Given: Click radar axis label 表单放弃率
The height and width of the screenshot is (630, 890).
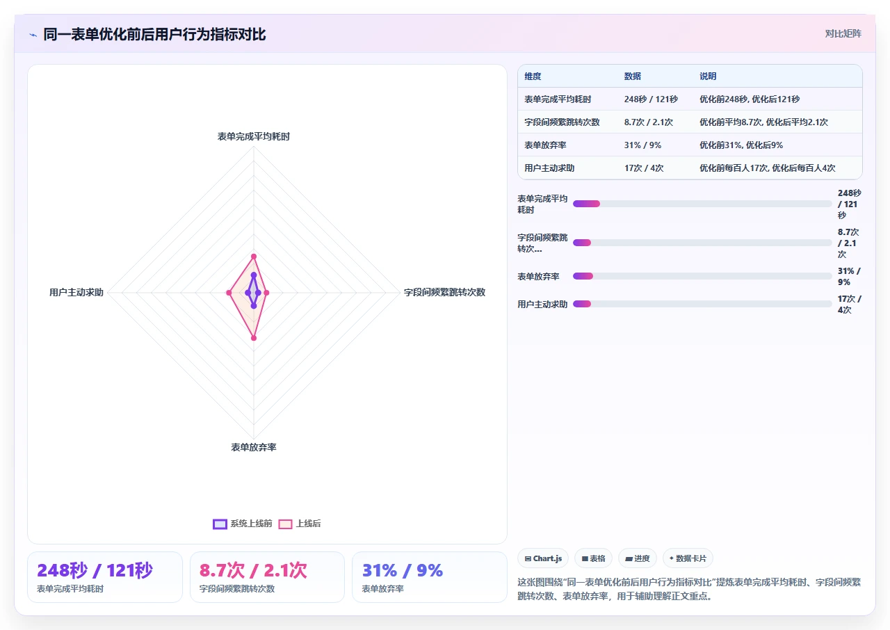Looking at the screenshot, I should (x=254, y=448).
